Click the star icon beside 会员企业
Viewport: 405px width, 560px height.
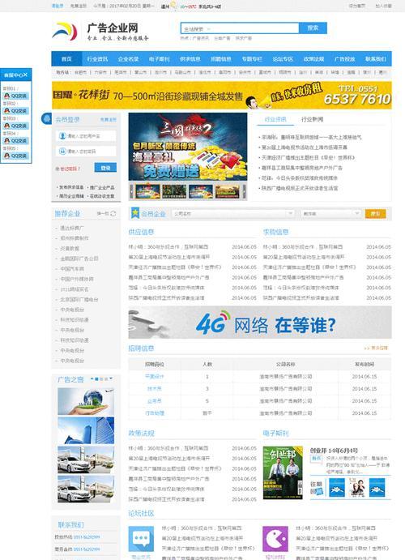click(x=135, y=213)
